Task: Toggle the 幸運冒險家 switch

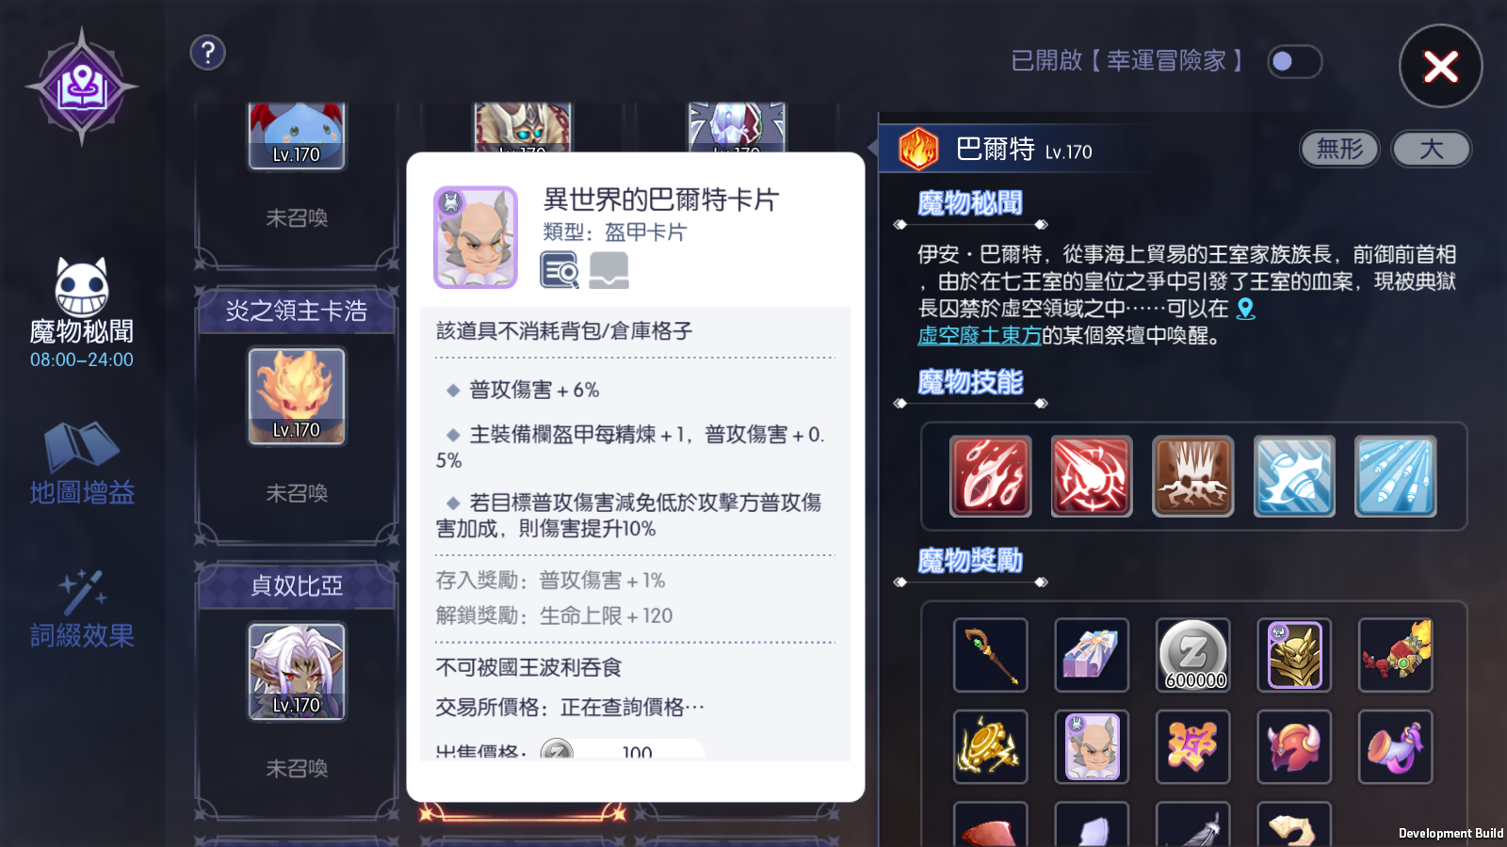Action: click(1294, 62)
